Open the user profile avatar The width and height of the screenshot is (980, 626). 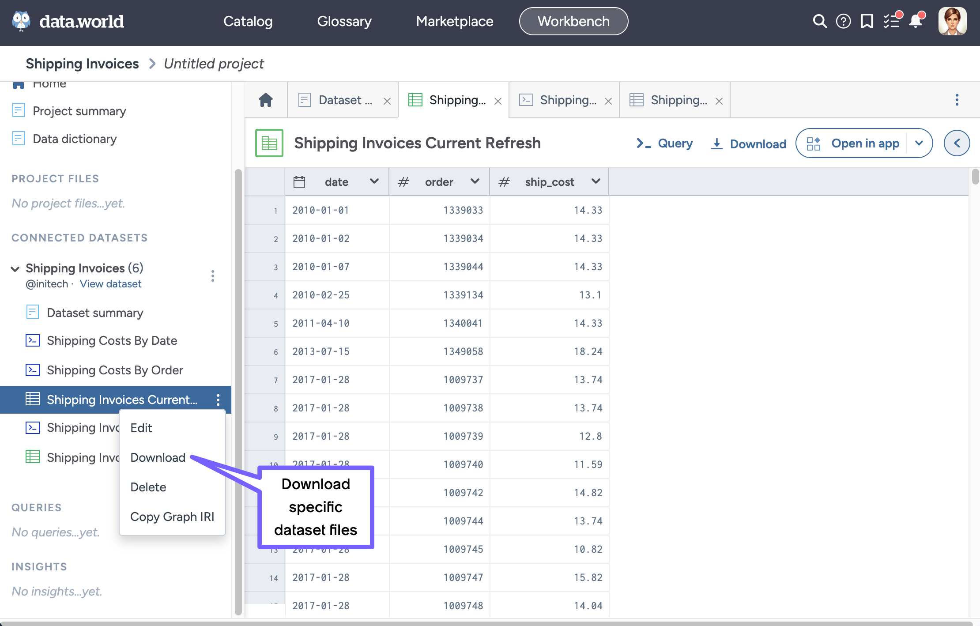[x=952, y=21]
